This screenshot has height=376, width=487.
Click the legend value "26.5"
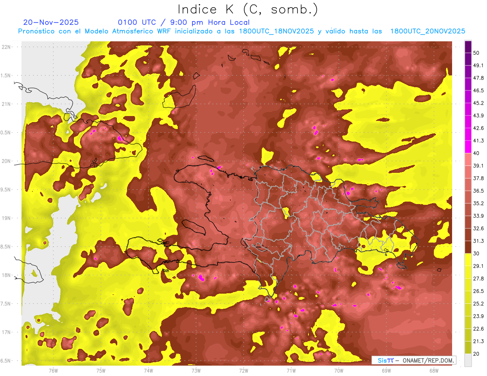pyautogui.click(x=478, y=291)
